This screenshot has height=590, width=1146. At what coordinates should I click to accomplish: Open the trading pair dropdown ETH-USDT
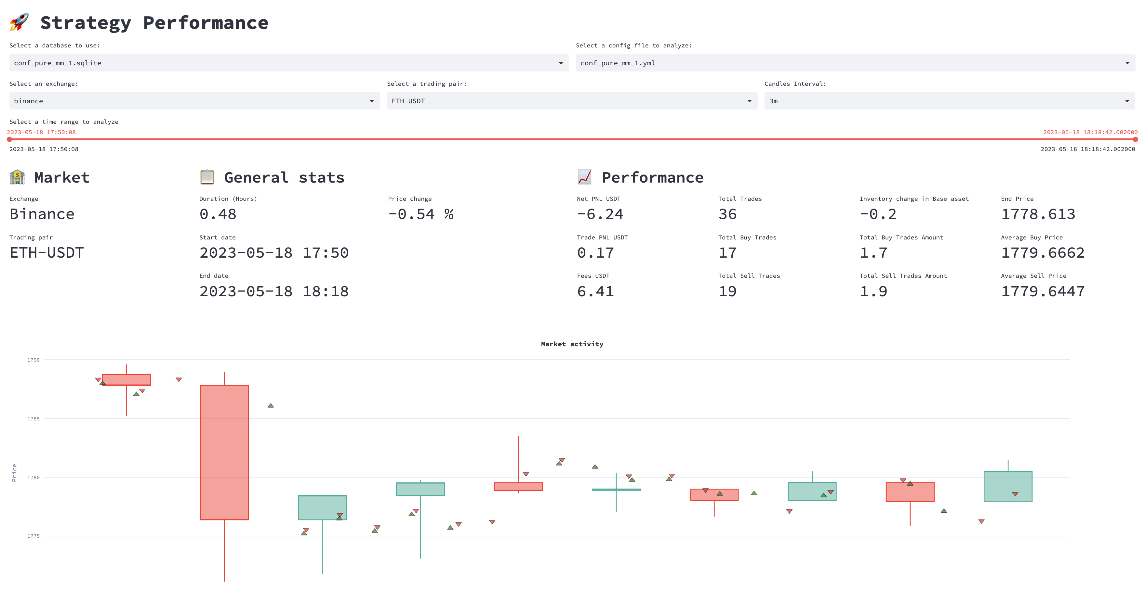click(749, 101)
